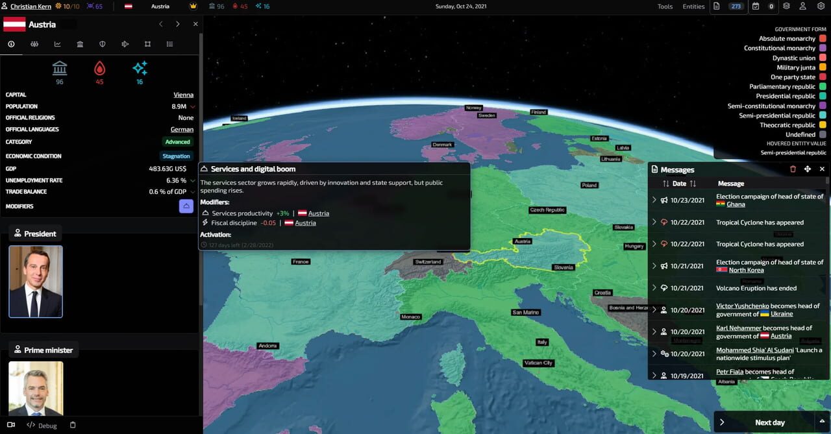Click the Parliamentary republic color swatch

click(x=823, y=86)
